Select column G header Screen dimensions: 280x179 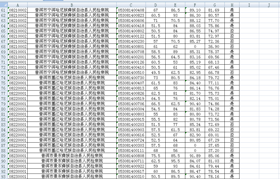215,5
